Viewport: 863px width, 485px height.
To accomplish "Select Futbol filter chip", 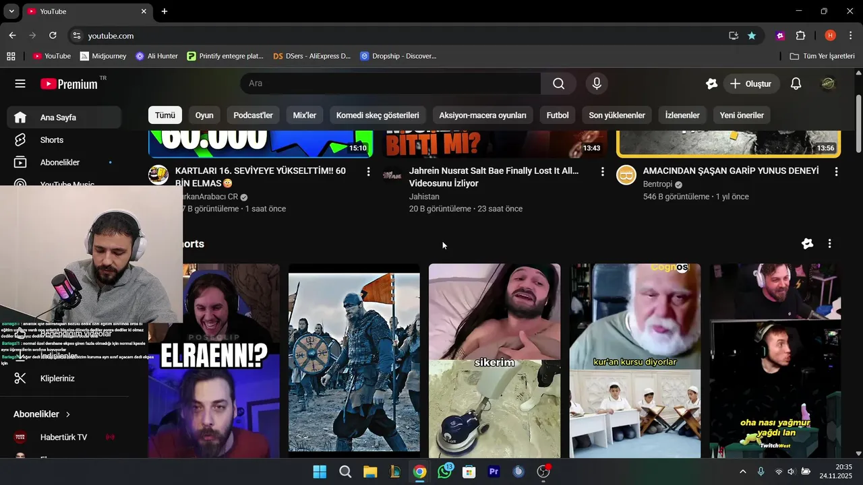I will click(x=558, y=115).
